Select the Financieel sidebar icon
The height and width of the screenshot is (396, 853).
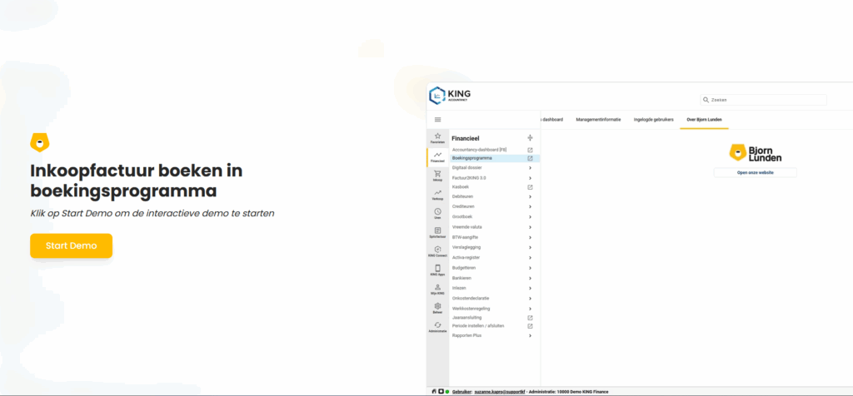coord(437,157)
